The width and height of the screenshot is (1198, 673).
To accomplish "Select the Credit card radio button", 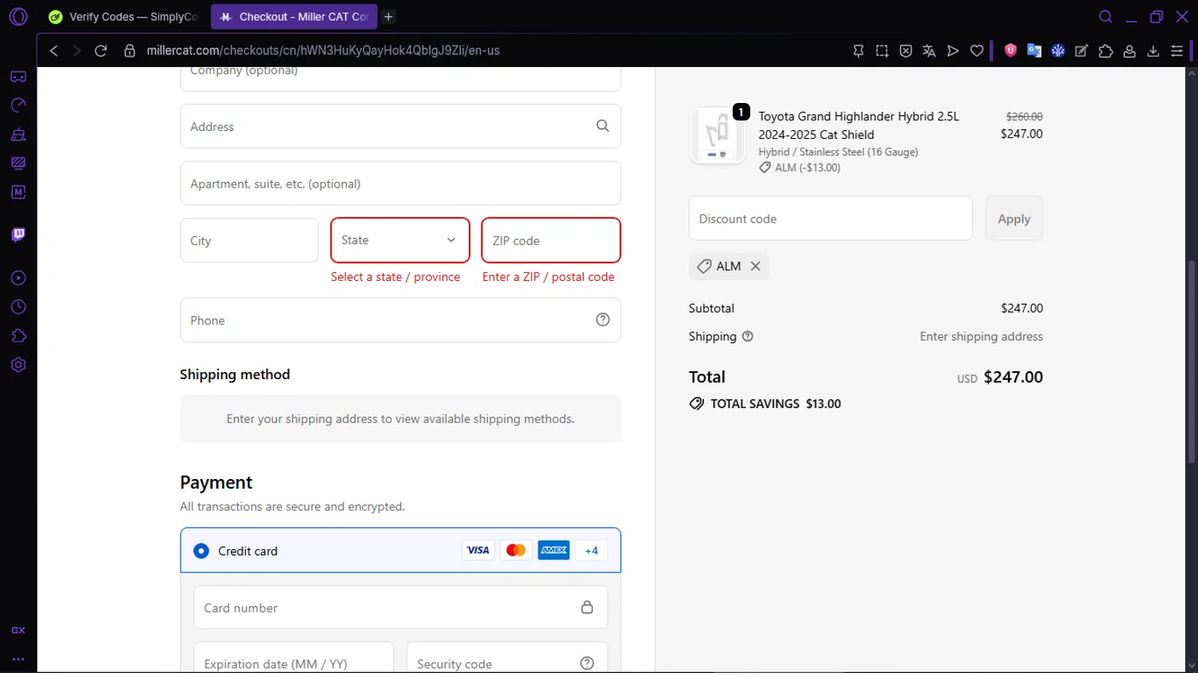I will tap(201, 551).
